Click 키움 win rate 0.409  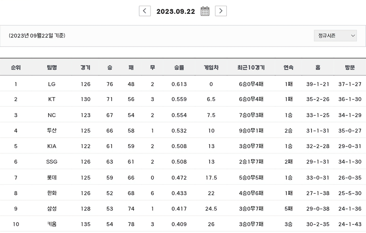pos(179,224)
